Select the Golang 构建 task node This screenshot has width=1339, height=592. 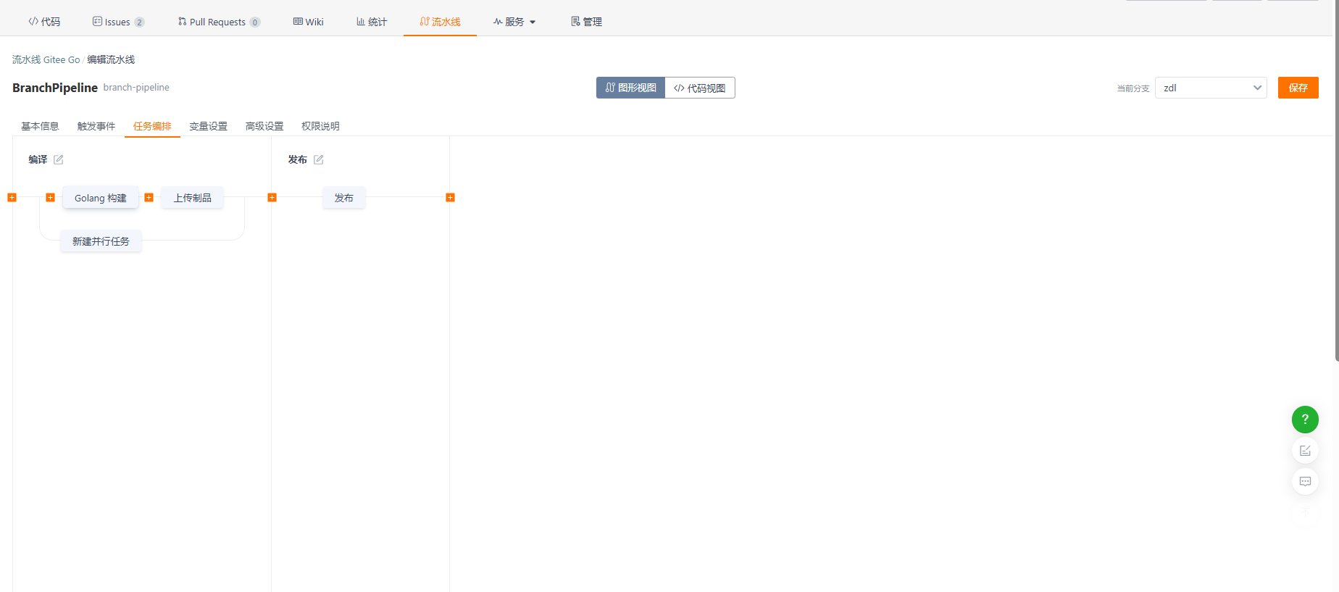tap(100, 198)
